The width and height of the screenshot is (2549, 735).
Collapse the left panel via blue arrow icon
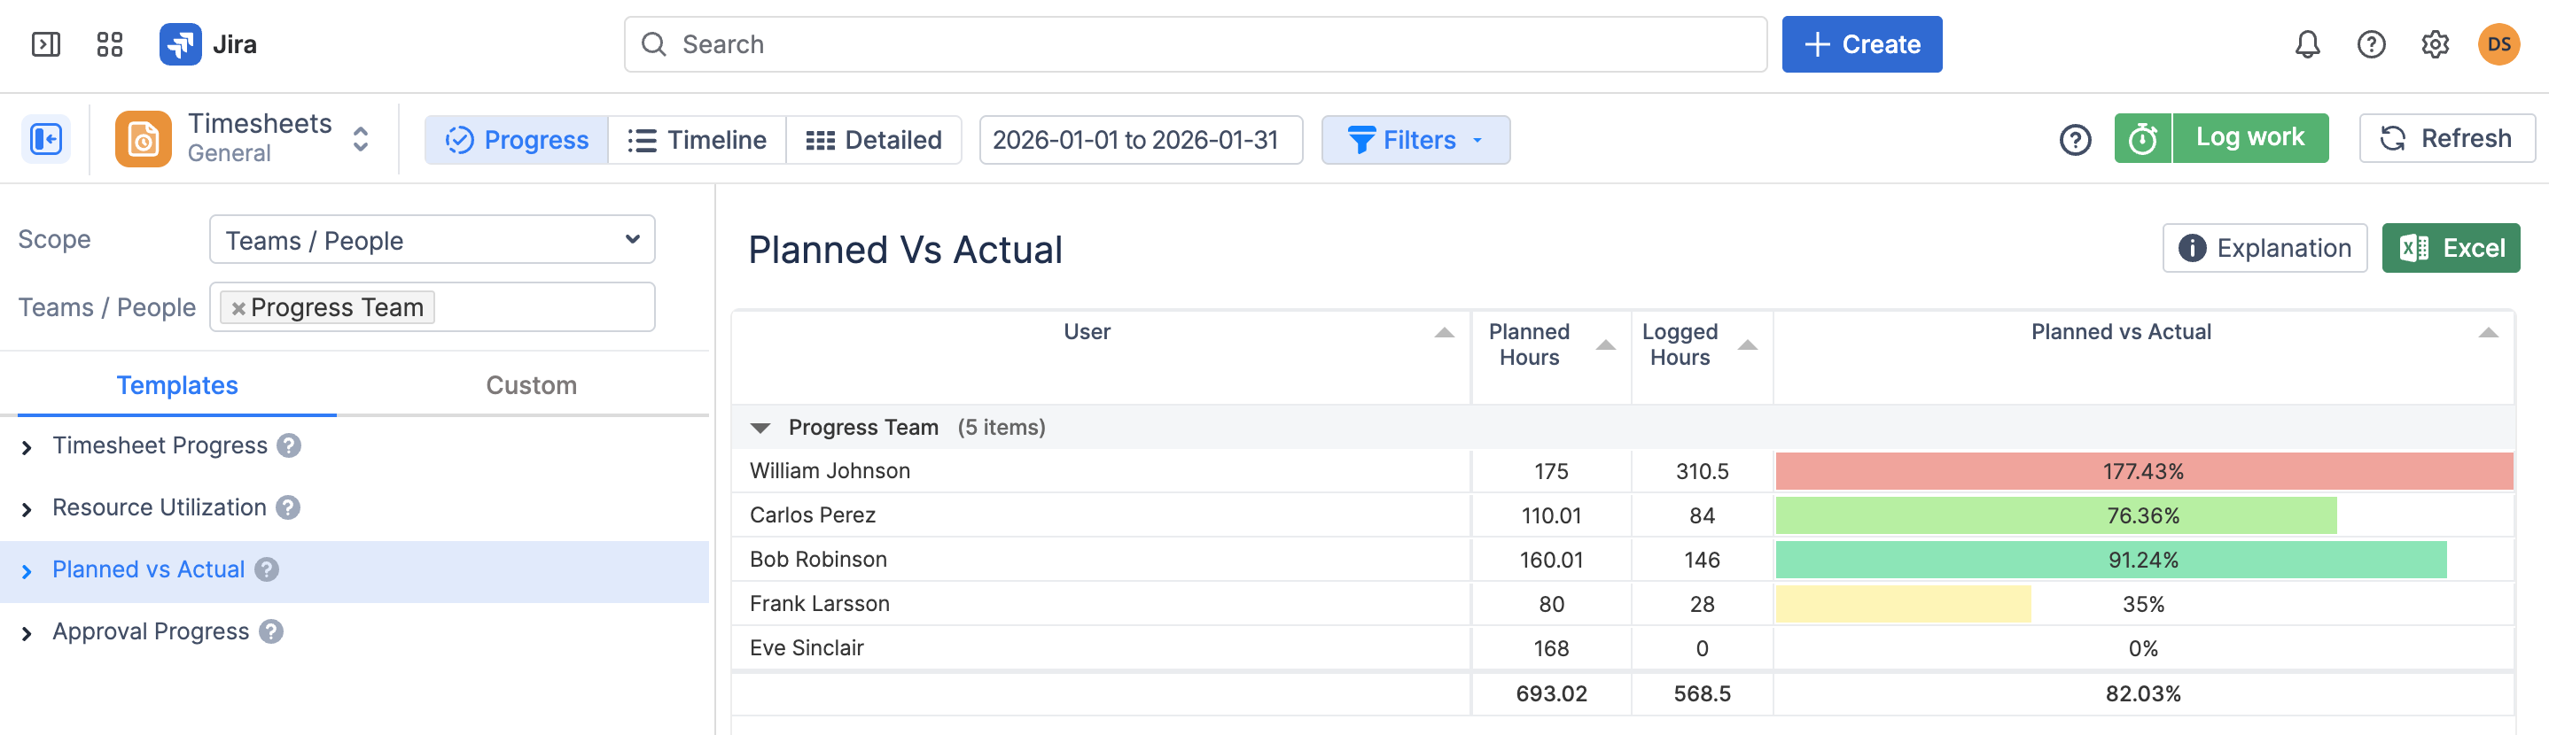tap(45, 140)
